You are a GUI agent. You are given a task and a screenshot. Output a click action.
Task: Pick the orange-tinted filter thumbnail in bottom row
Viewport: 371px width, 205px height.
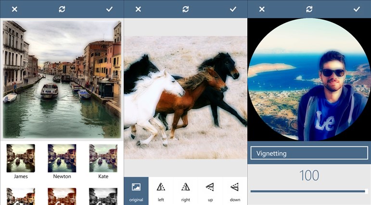click(62, 196)
